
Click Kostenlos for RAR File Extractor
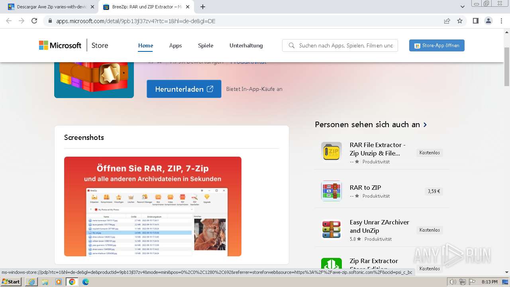coord(430,153)
